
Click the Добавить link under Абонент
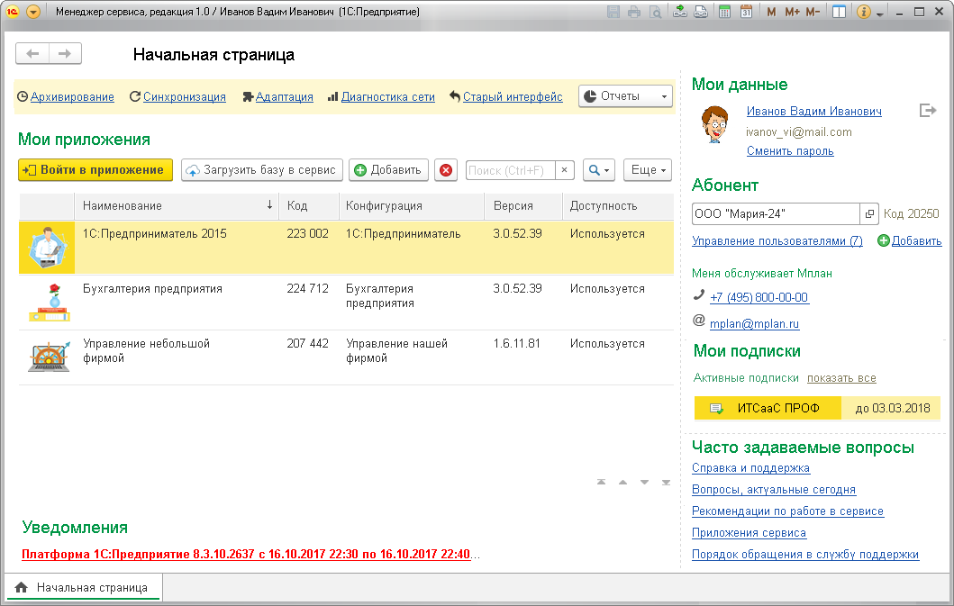[x=916, y=241]
